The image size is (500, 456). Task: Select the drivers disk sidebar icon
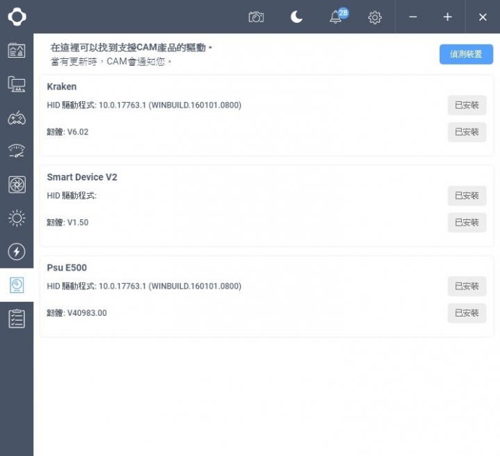point(17,285)
